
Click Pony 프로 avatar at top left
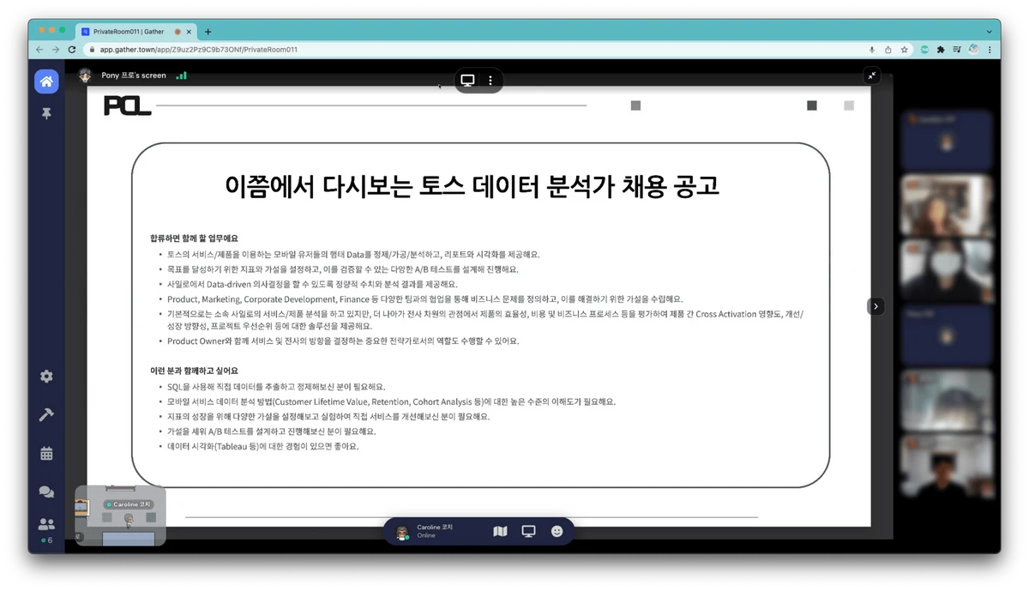pyautogui.click(x=85, y=75)
